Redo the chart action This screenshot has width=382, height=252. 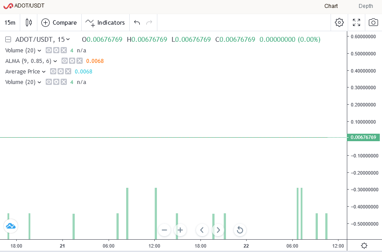click(x=149, y=23)
